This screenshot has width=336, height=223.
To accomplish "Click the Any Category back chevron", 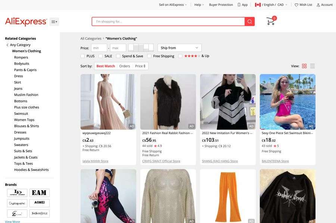I will (7, 45).
